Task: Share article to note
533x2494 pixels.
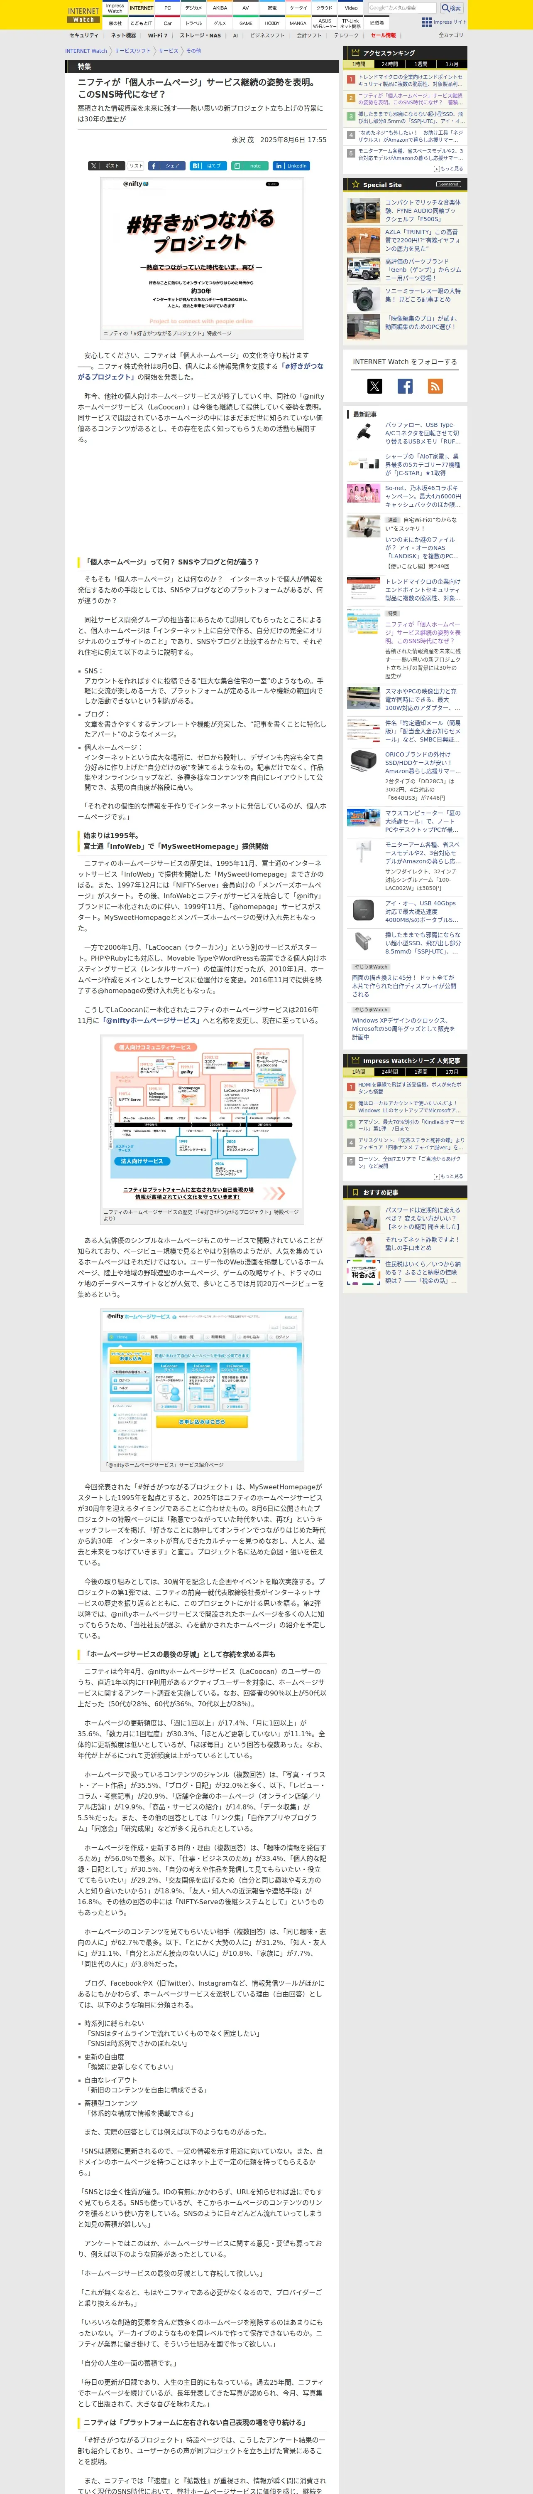Action: (x=249, y=165)
